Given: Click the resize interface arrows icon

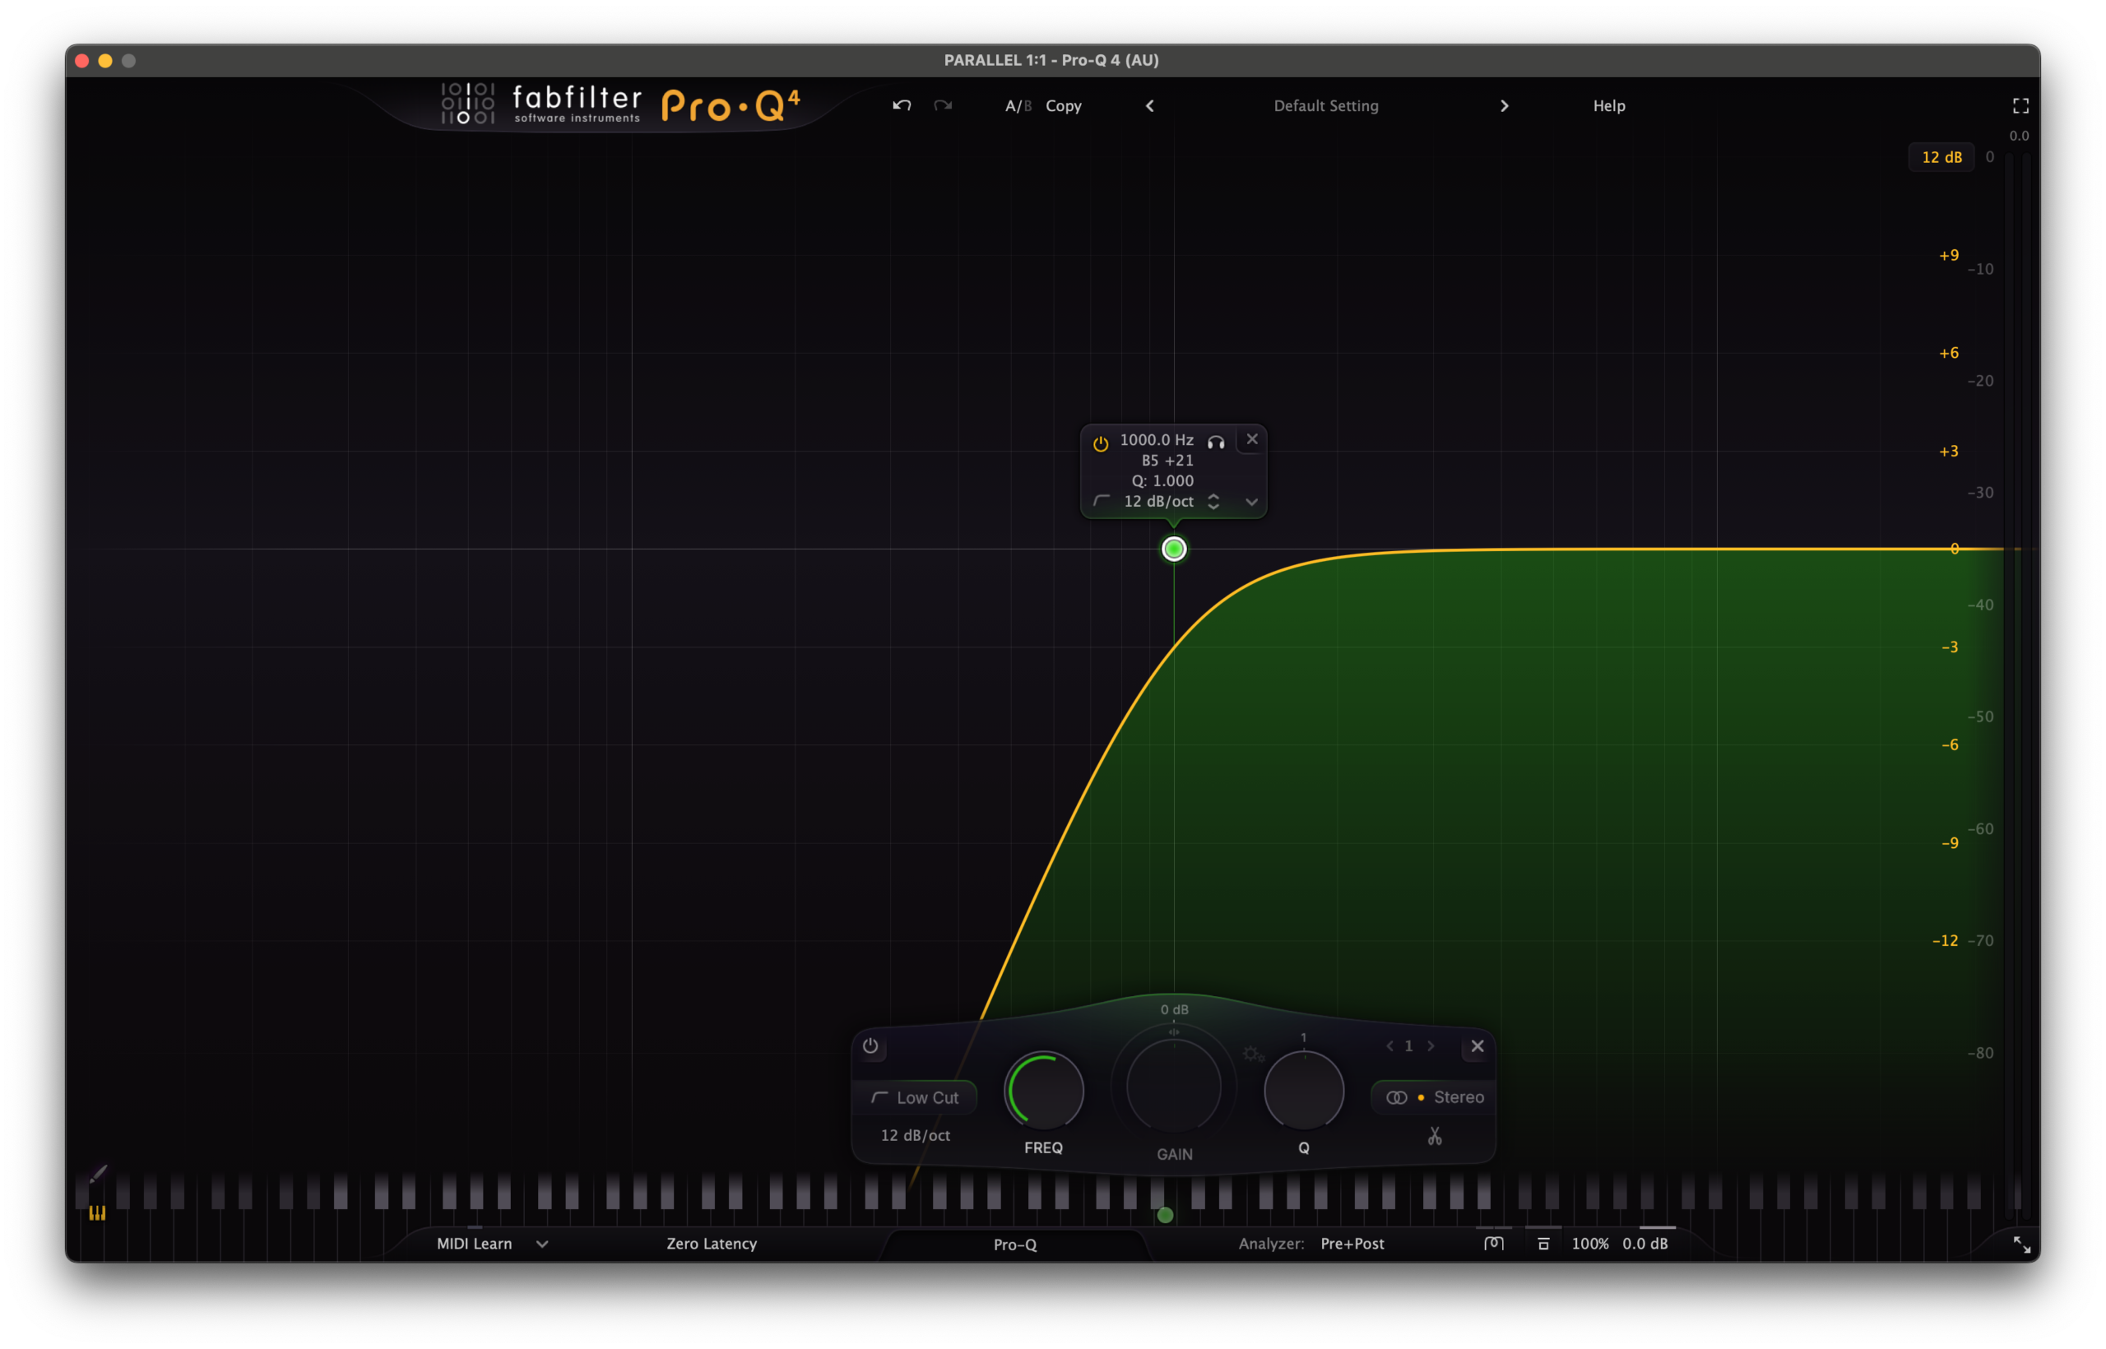Looking at the screenshot, I should coord(2021,1245).
